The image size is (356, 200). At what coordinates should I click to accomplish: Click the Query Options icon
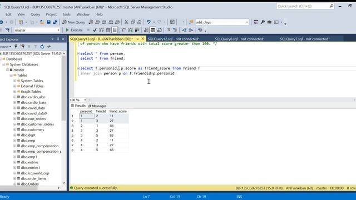click(x=108, y=30)
